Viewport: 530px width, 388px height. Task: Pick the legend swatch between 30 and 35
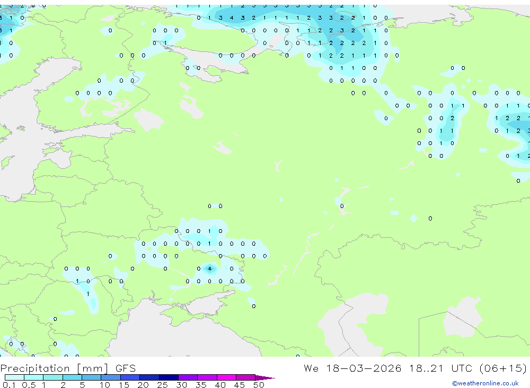pyautogui.click(x=188, y=377)
